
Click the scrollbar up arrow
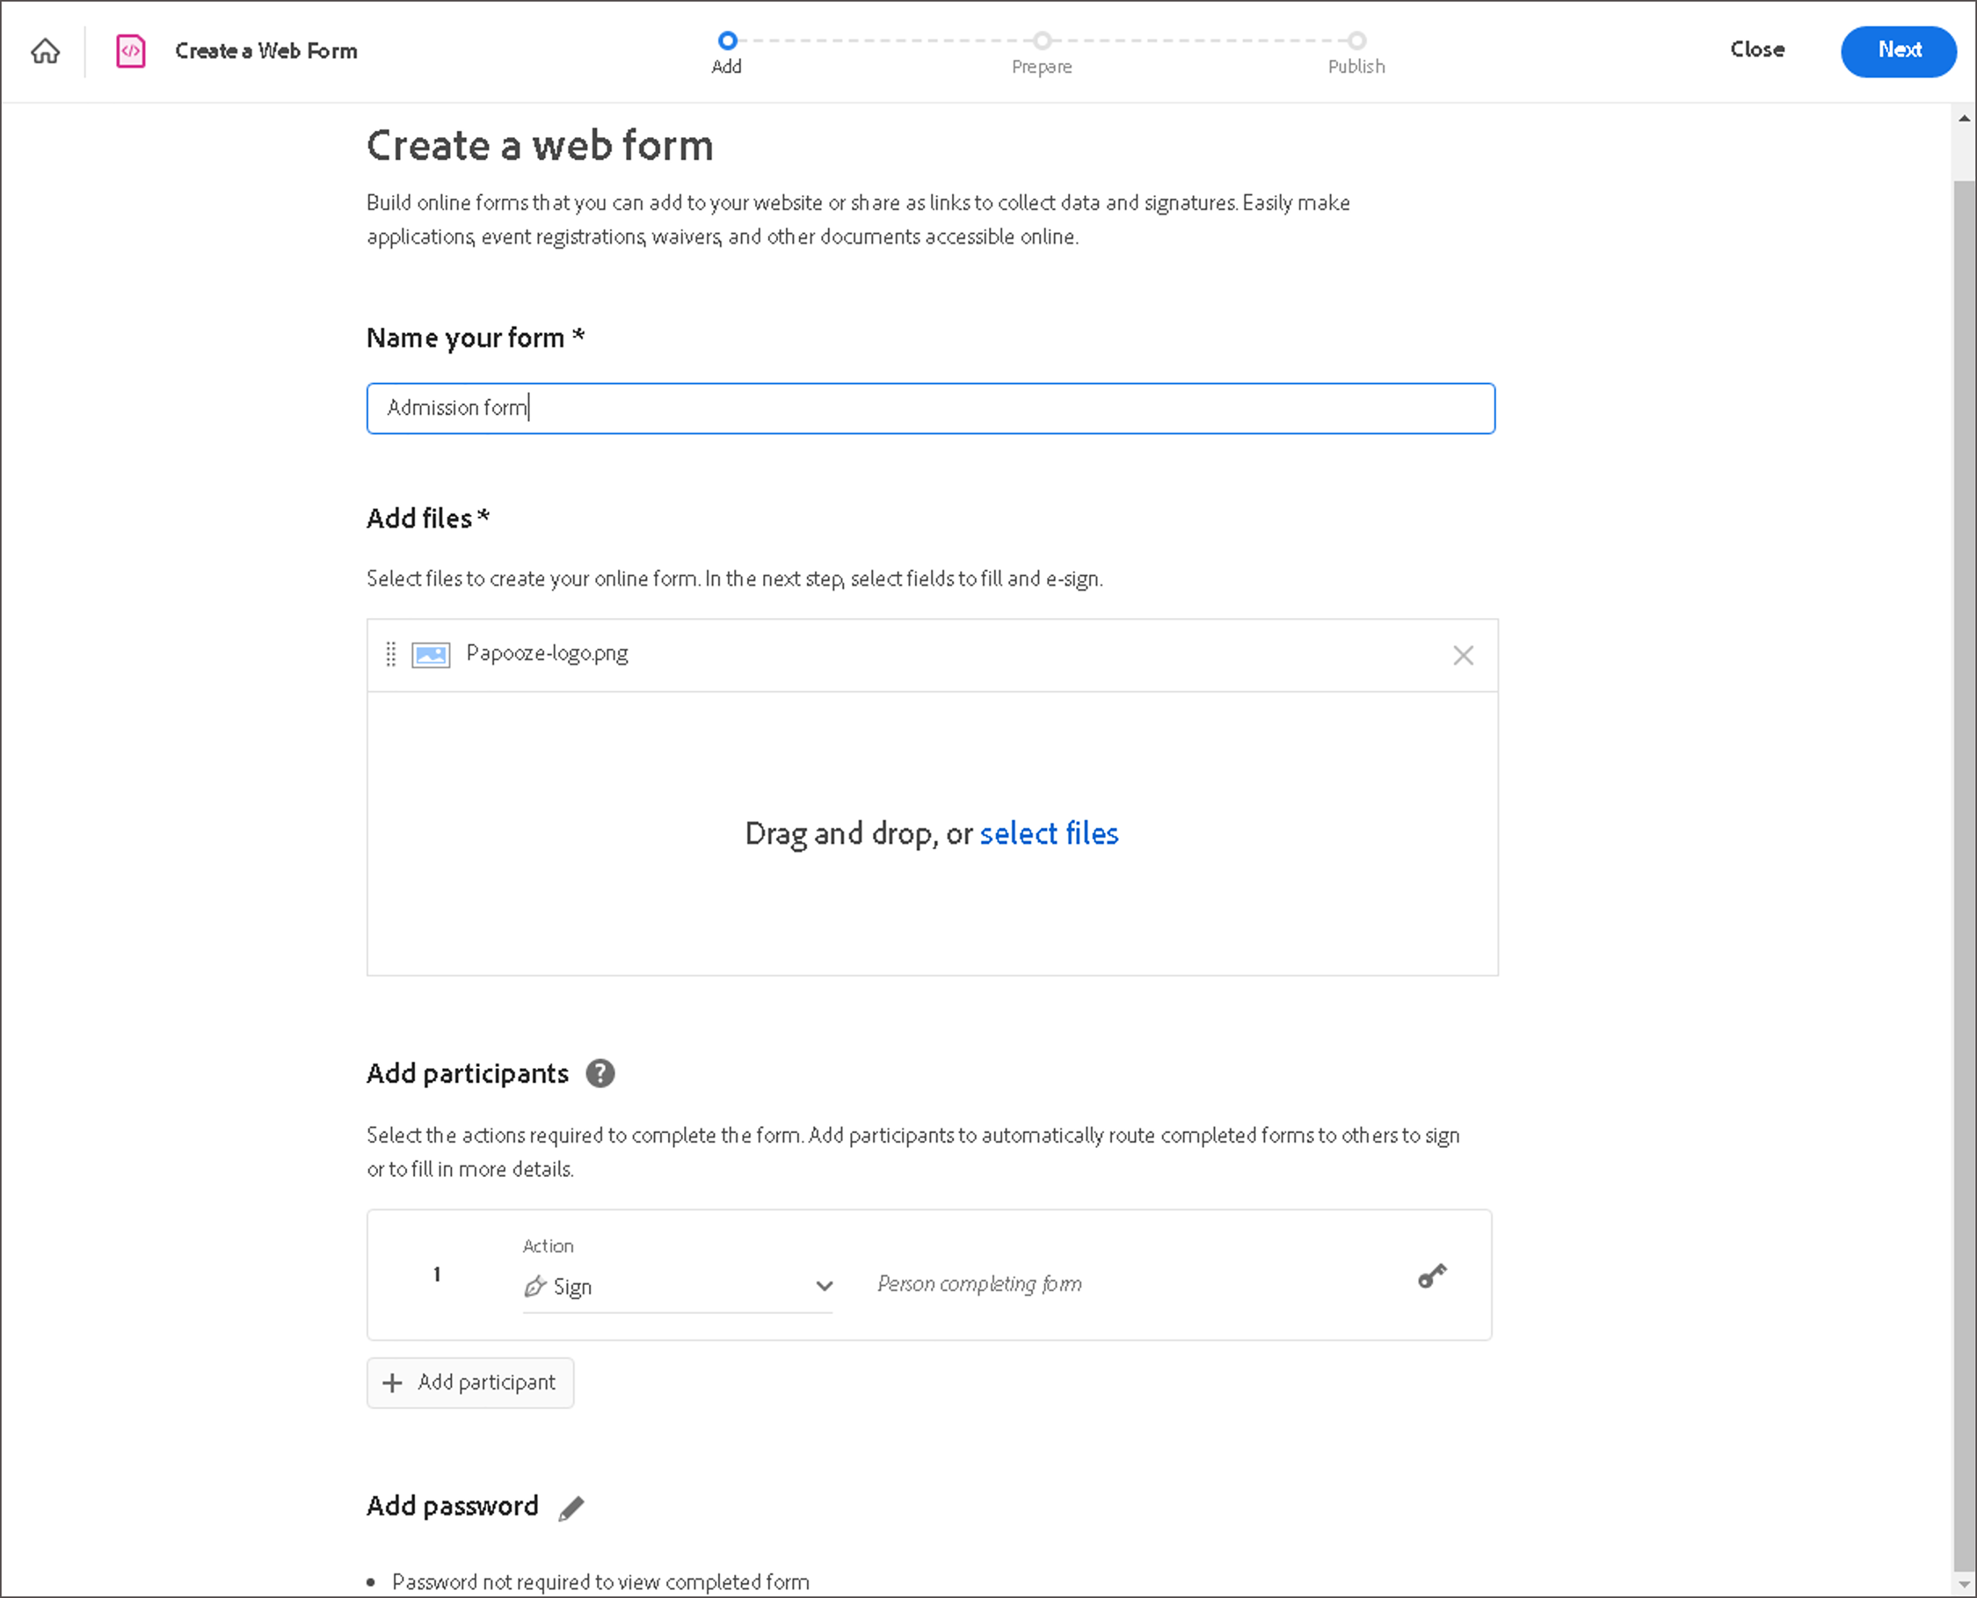click(x=1964, y=119)
